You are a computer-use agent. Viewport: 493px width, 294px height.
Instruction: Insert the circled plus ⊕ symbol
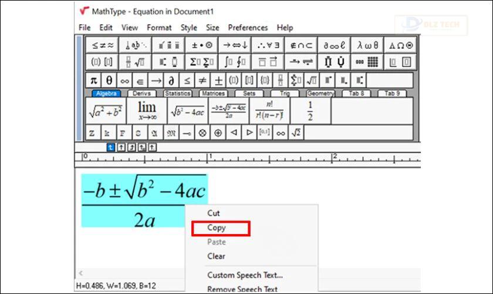tap(218, 133)
